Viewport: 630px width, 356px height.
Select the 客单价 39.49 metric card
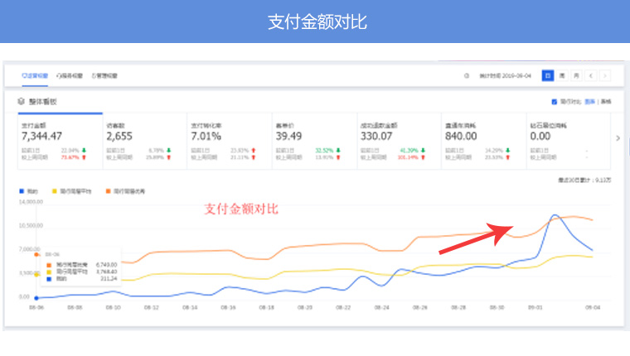point(313,138)
